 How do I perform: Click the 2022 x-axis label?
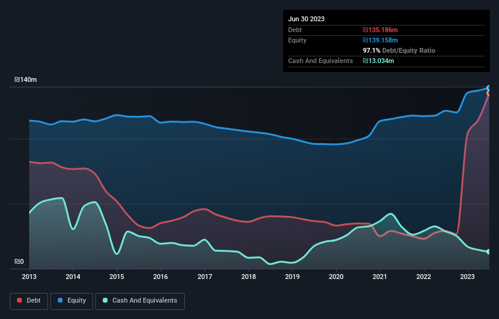(x=424, y=277)
